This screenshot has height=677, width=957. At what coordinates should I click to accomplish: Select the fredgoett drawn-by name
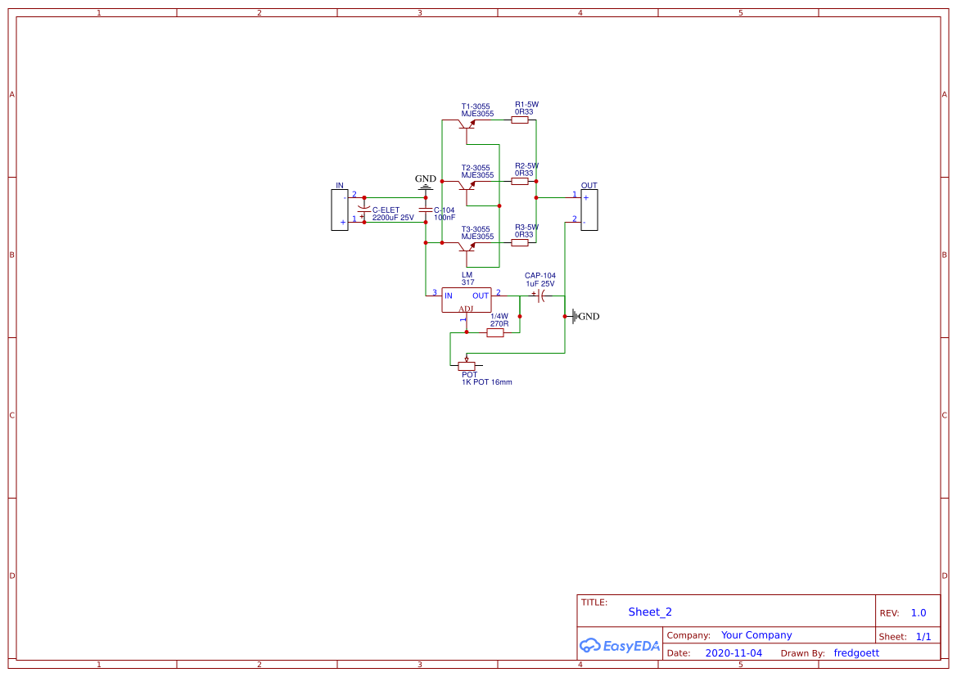[856, 652]
